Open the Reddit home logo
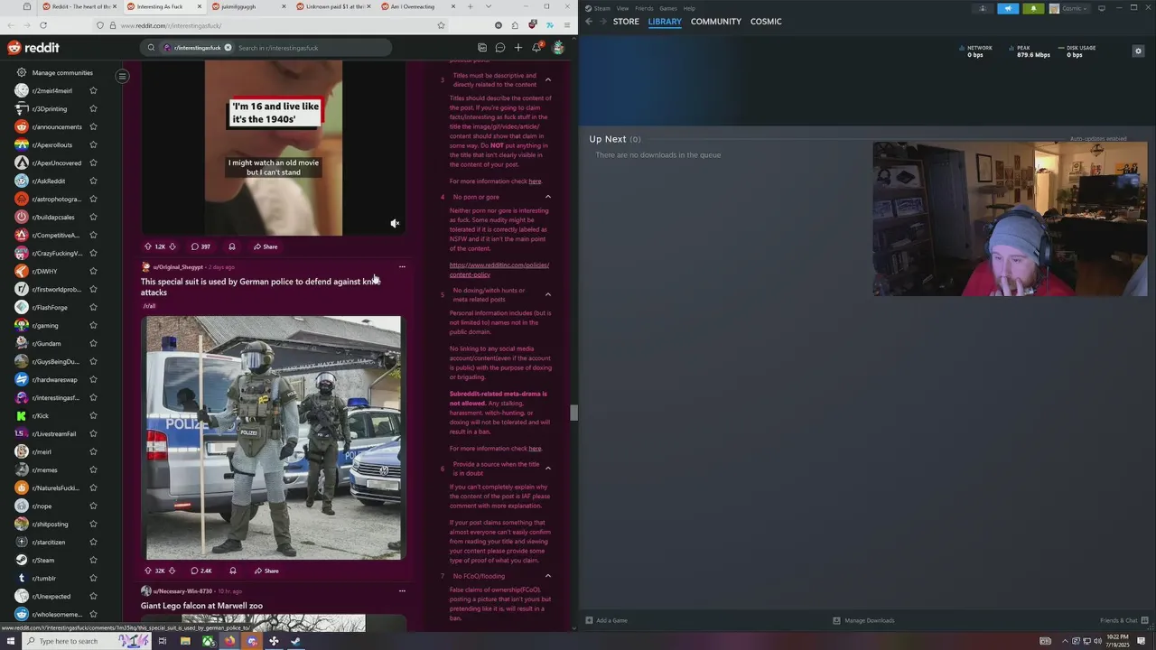The height and width of the screenshot is (650, 1156). coord(33,48)
